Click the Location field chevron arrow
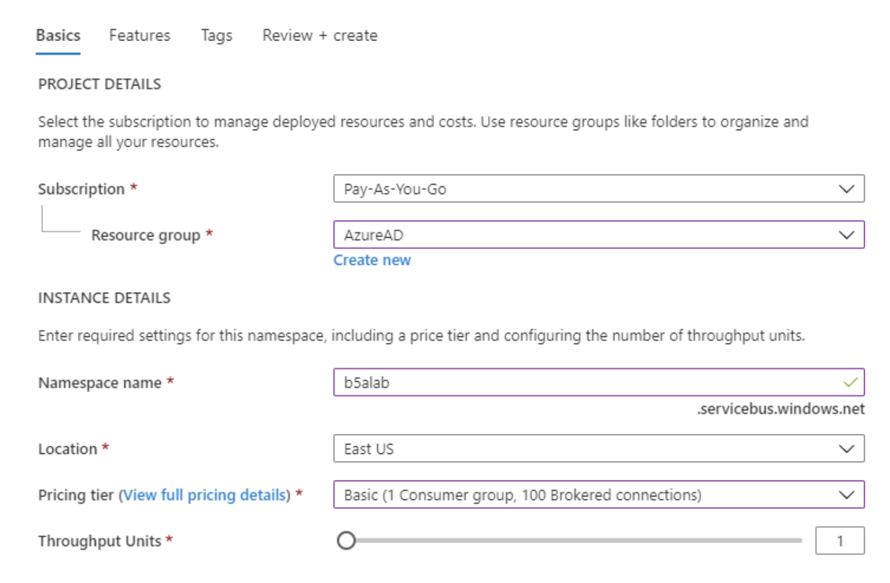This screenshot has height=583, width=890. [x=846, y=449]
